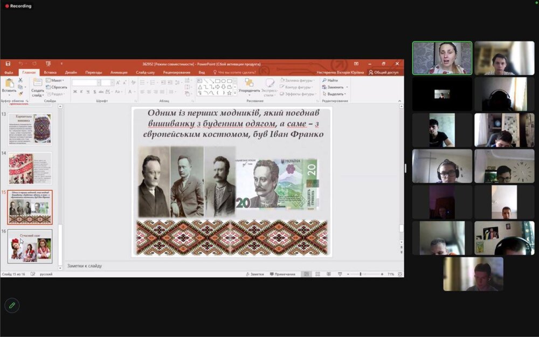Click the Save icon in quick access toolbar

[8, 64]
